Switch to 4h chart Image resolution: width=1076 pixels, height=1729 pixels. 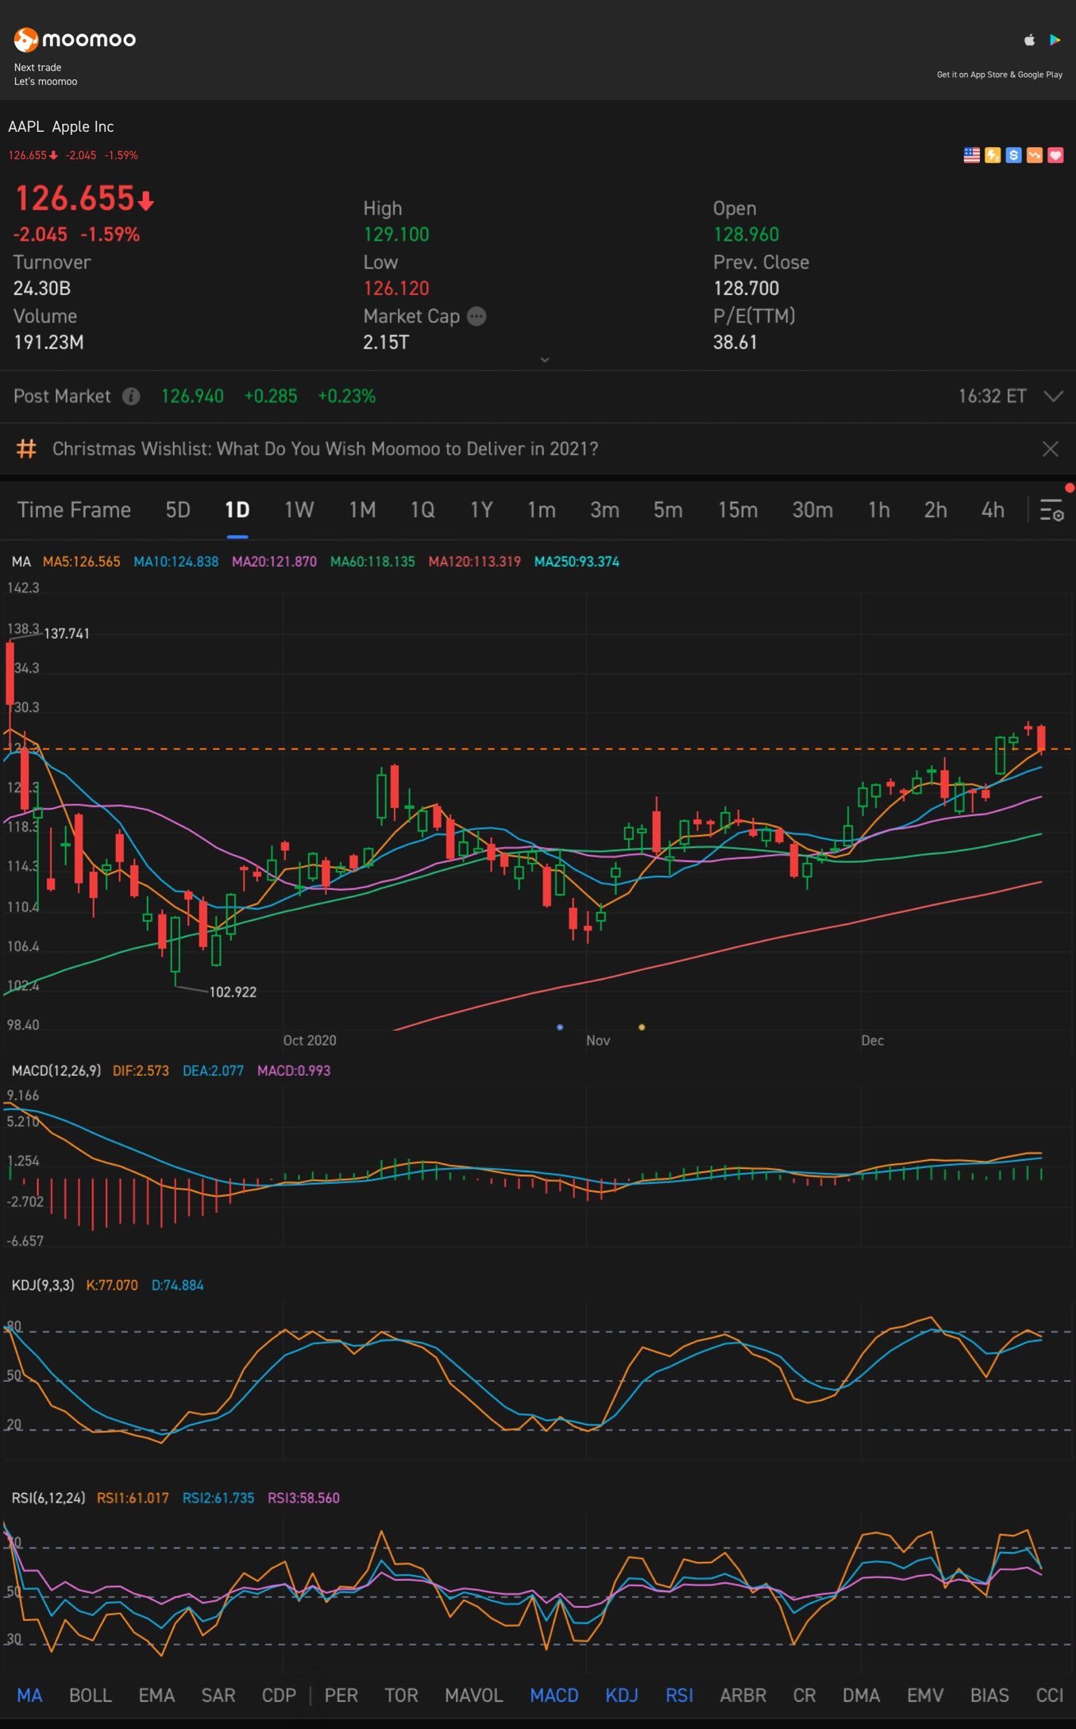(993, 510)
